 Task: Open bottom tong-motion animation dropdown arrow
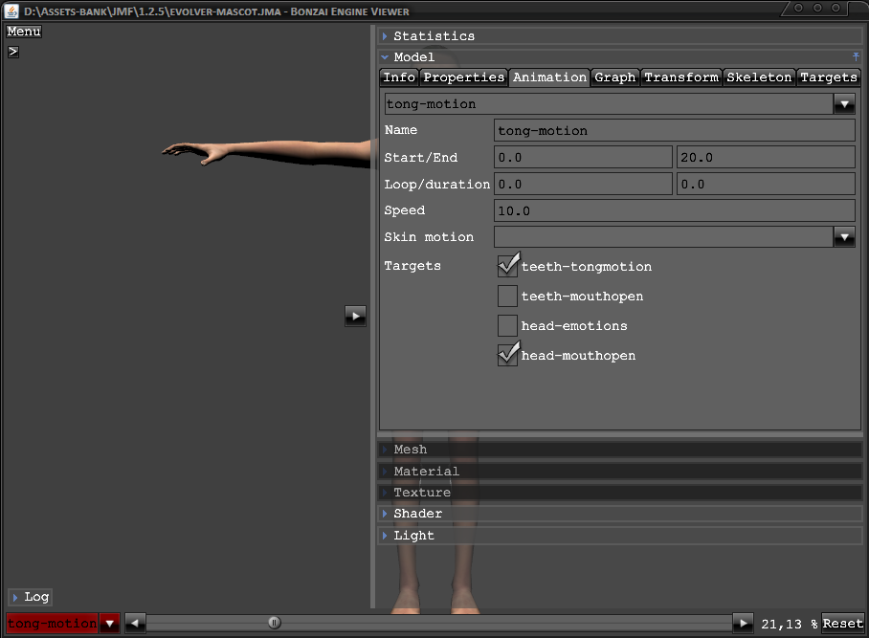pyautogui.click(x=109, y=624)
